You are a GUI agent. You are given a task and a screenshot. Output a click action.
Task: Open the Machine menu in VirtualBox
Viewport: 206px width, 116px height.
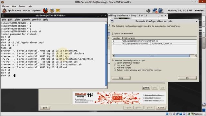tap(5, 6)
